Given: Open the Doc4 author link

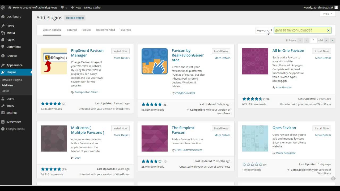Looking at the screenshot, I should (x=78, y=158).
